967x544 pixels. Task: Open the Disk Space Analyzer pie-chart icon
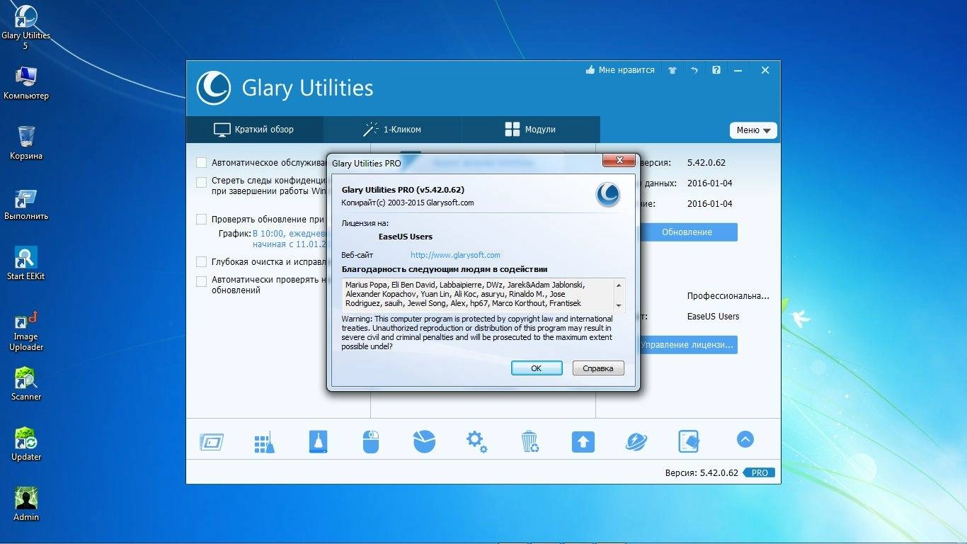(424, 441)
